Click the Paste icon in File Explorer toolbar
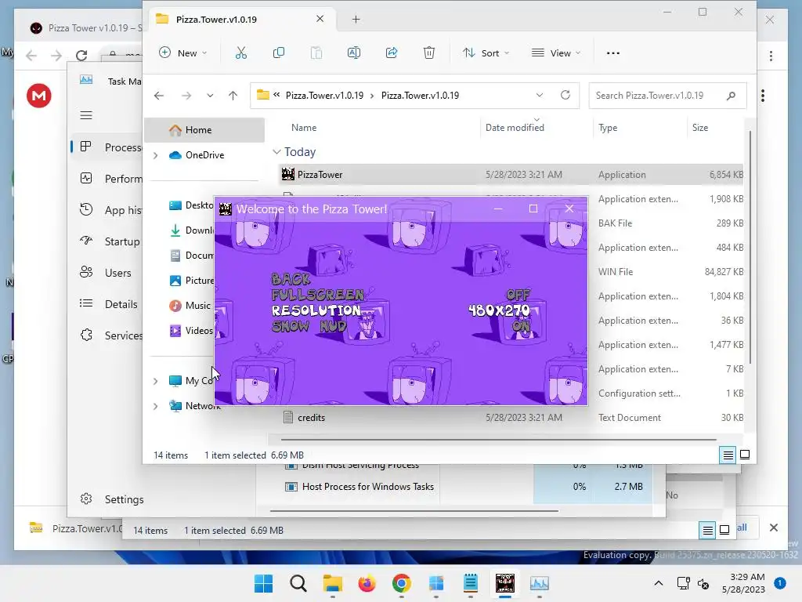This screenshot has height=602, width=802. tap(316, 53)
